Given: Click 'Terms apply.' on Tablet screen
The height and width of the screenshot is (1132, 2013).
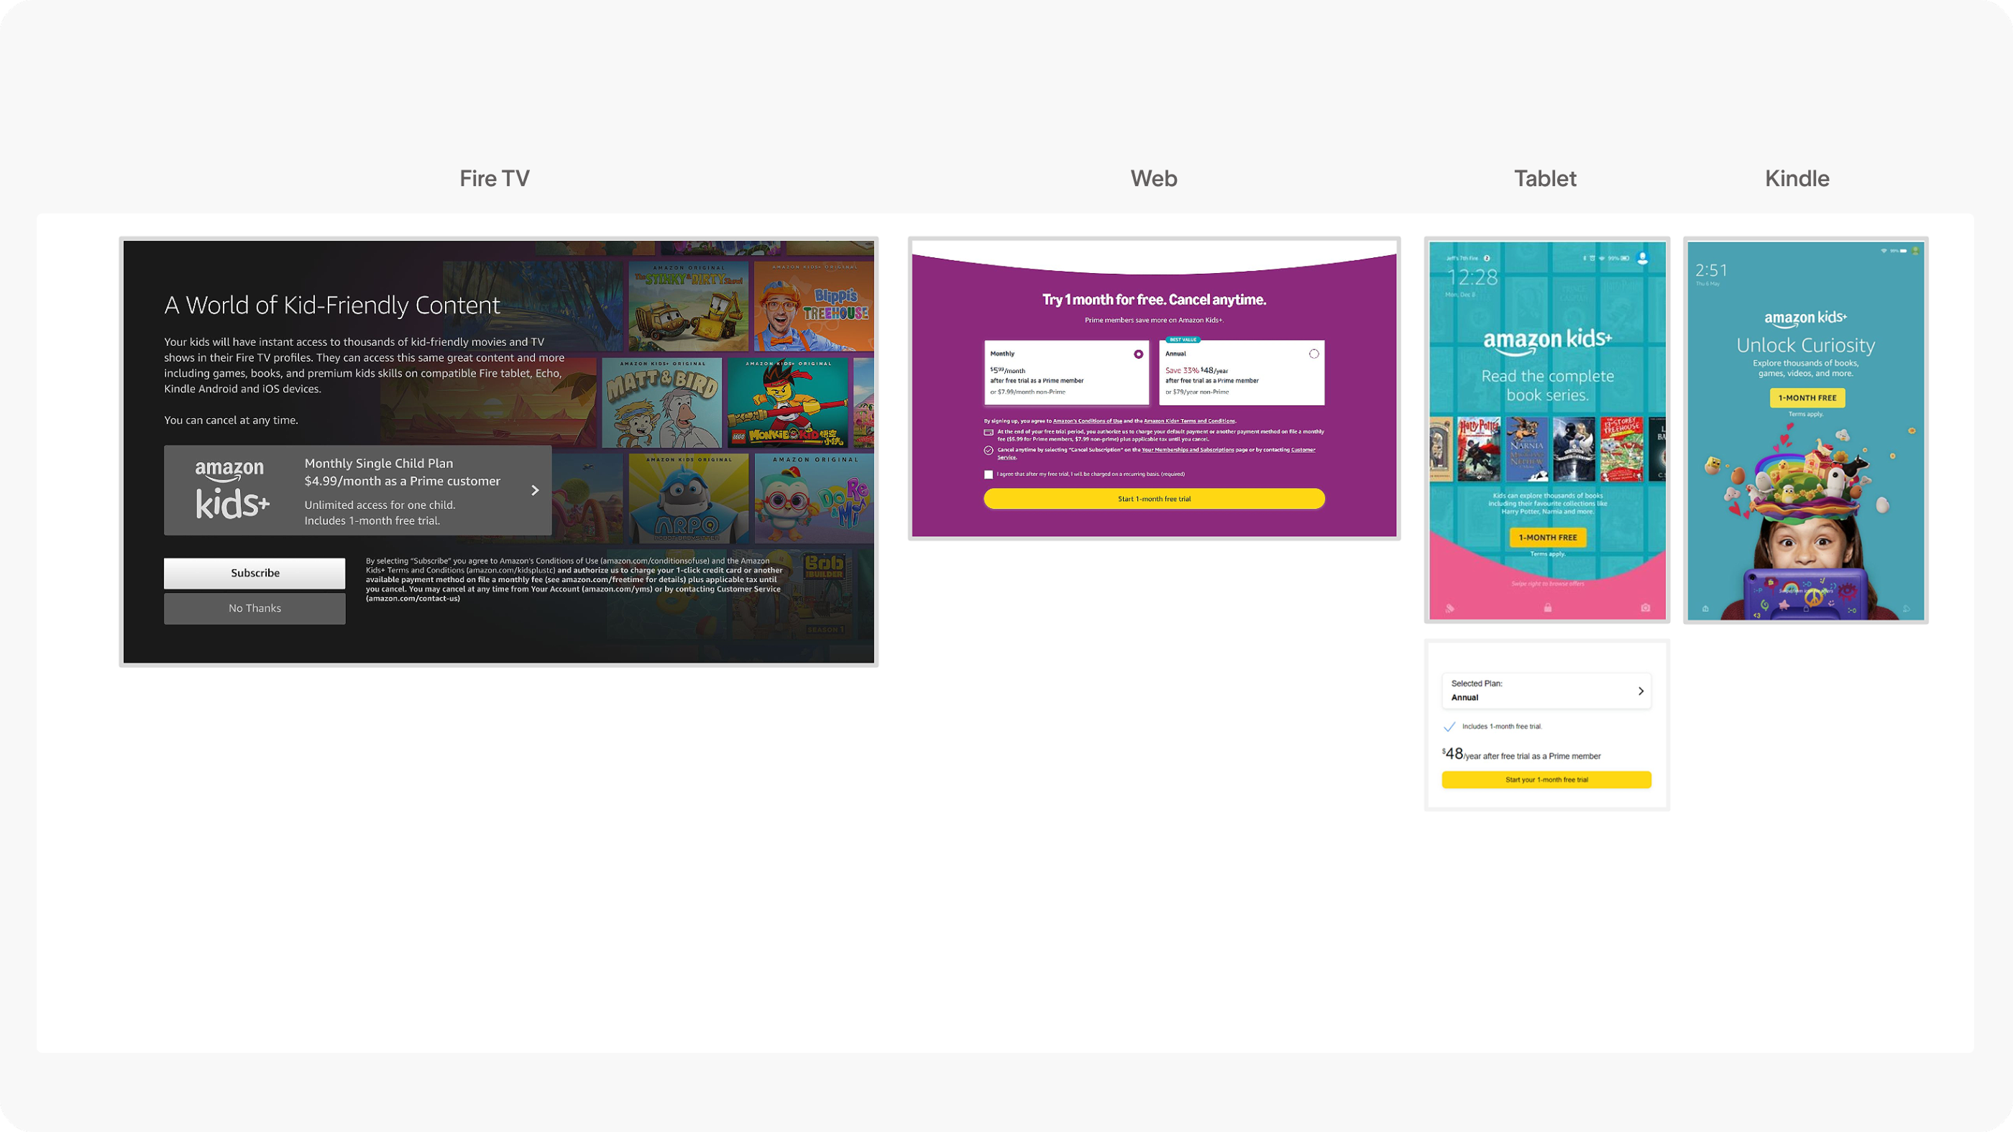Looking at the screenshot, I should tap(1547, 554).
